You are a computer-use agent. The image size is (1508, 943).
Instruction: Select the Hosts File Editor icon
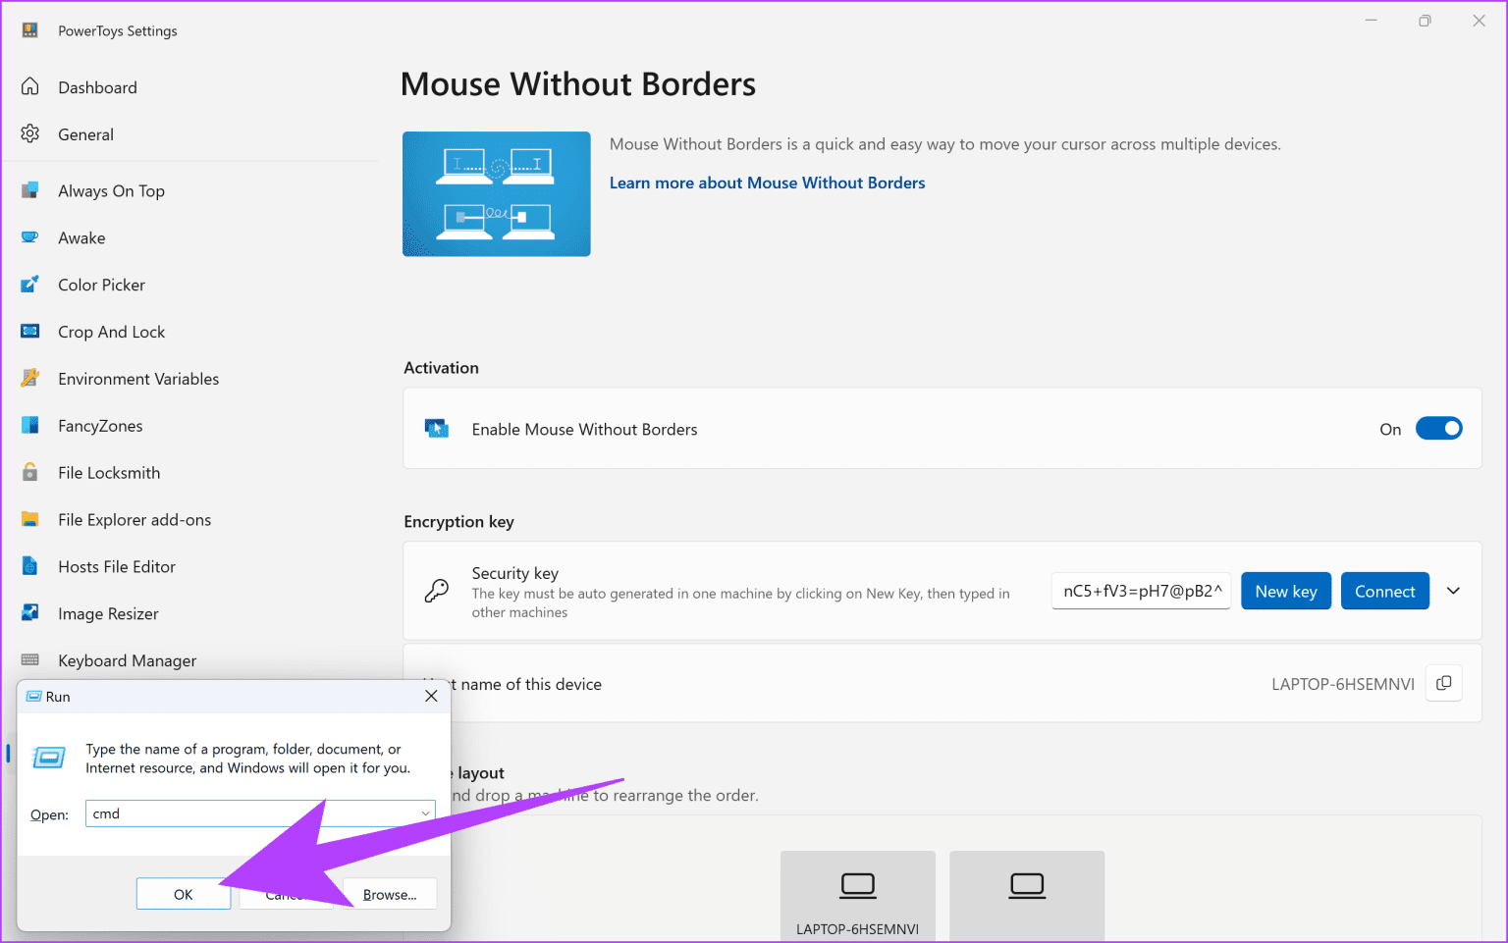pos(29,566)
